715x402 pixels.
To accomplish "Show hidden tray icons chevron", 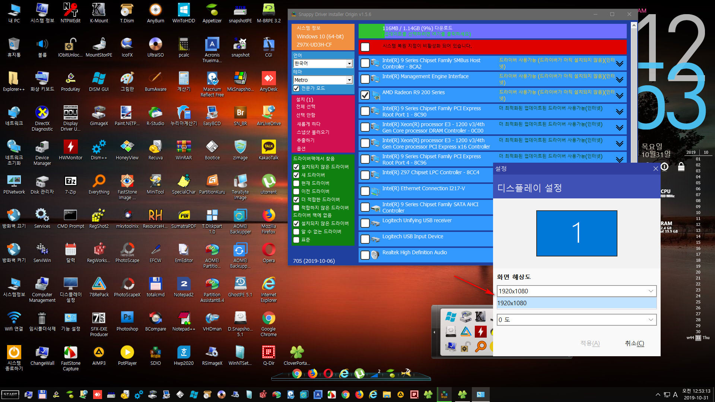I will [x=658, y=395].
